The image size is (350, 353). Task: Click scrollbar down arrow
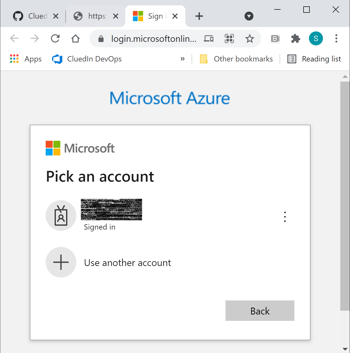(345, 349)
